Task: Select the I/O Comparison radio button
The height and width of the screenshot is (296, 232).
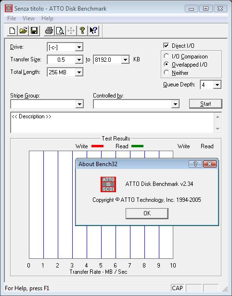Action: click(x=166, y=56)
